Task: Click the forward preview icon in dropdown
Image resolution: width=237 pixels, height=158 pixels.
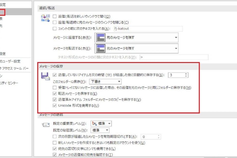Action: pos(100,48)
